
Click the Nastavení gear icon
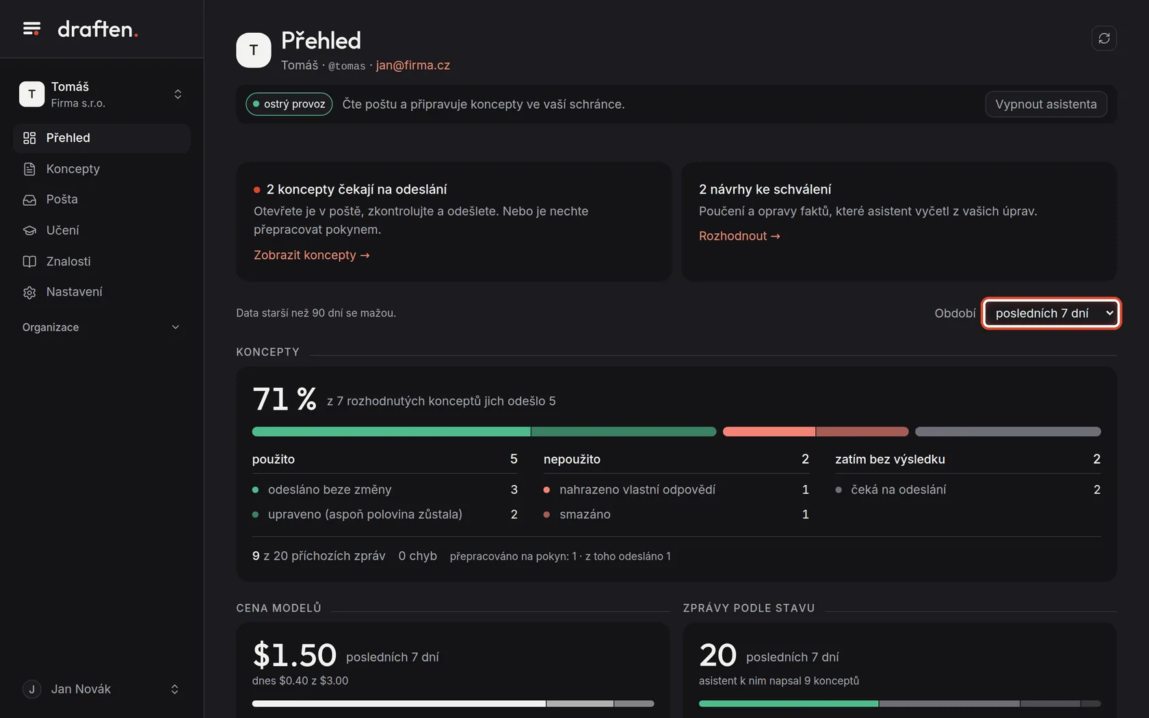(29, 292)
